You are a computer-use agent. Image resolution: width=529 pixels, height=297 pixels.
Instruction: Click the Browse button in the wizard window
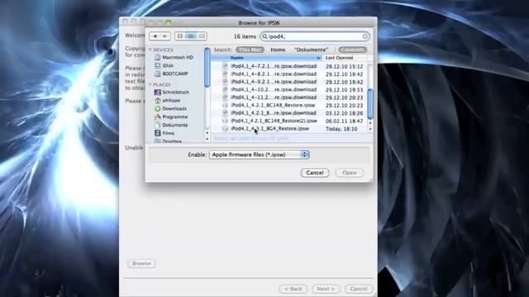[x=141, y=263]
